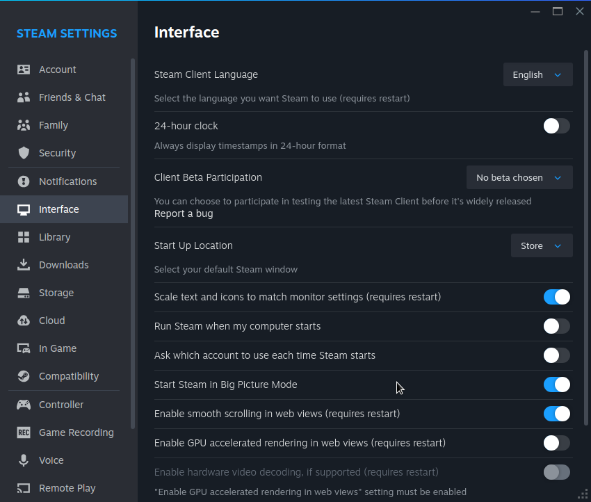Click the Voice microphone icon
The image size is (591, 502).
point(24,460)
